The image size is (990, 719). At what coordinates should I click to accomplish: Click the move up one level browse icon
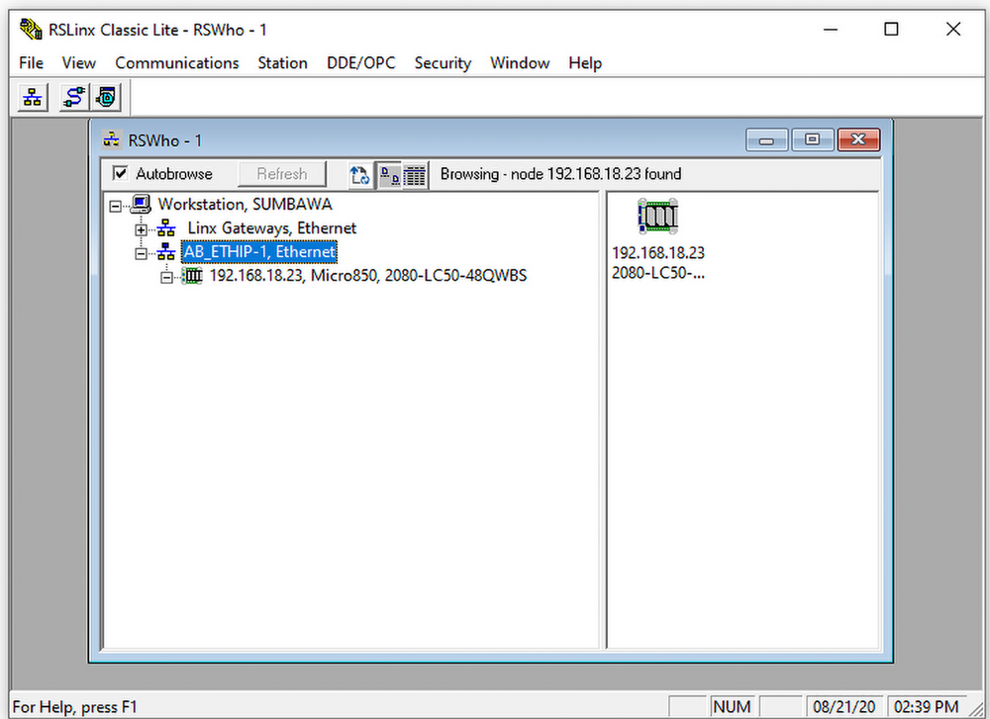pyautogui.click(x=358, y=174)
